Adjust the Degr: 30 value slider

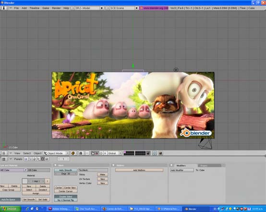66,174
